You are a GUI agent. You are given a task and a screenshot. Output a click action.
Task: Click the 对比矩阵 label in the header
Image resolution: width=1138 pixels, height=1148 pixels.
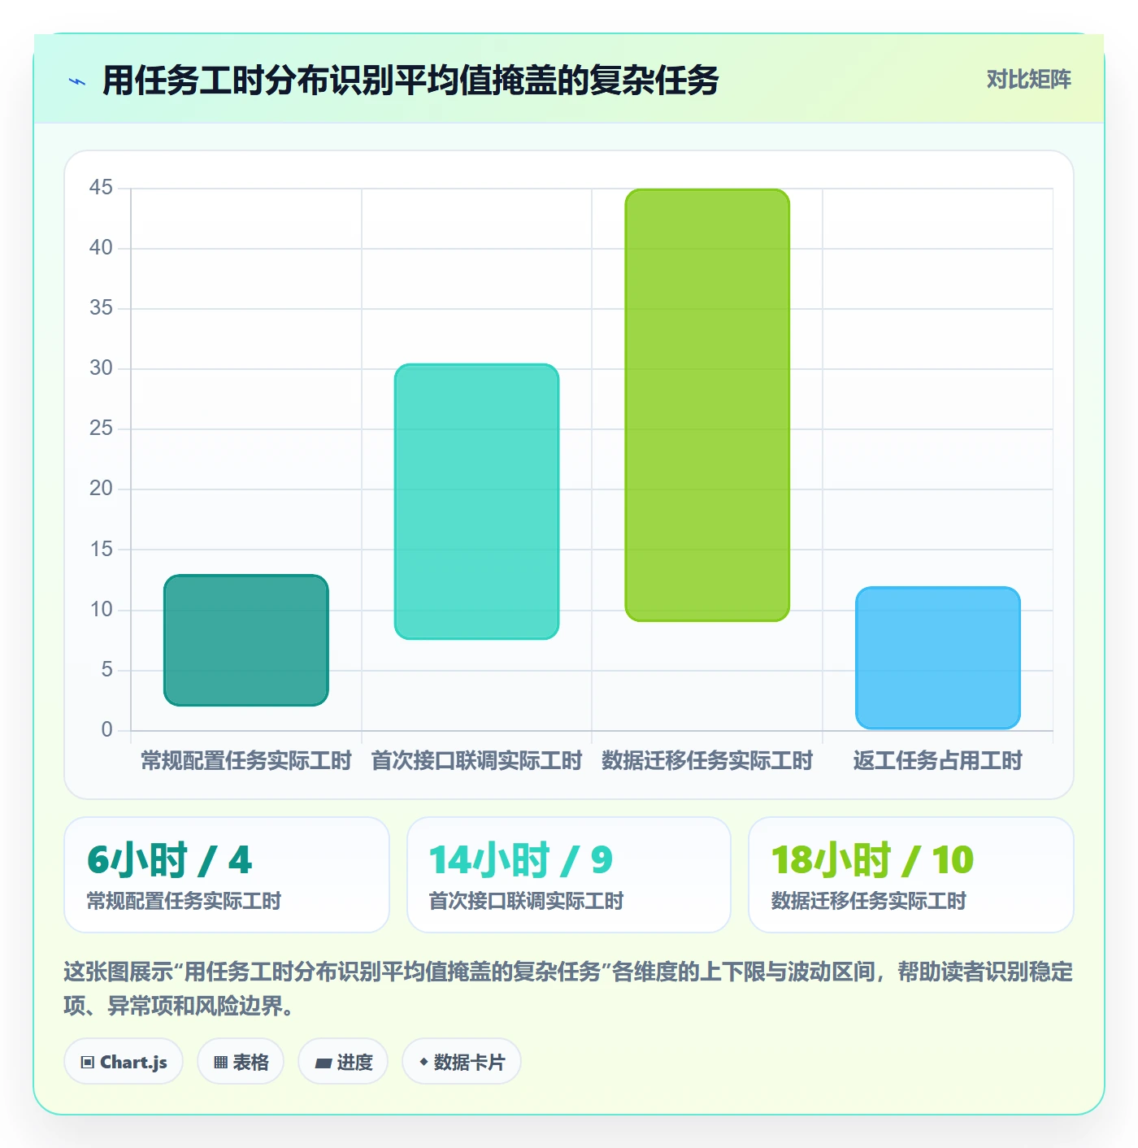[x=1028, y=80]
